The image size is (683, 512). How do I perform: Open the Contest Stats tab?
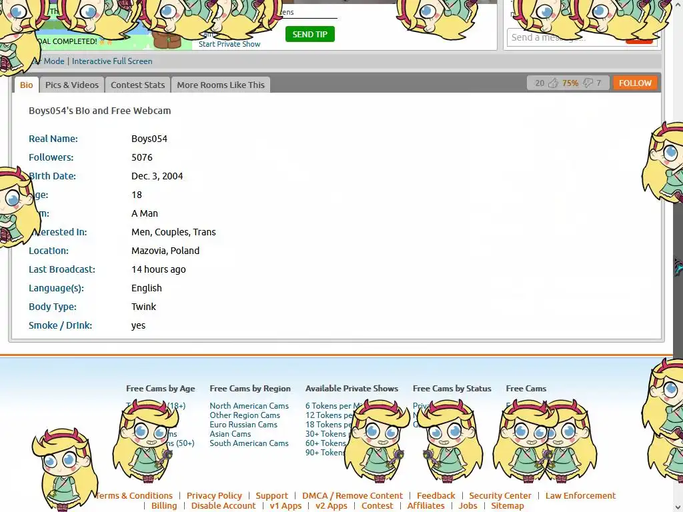[137, 85]
